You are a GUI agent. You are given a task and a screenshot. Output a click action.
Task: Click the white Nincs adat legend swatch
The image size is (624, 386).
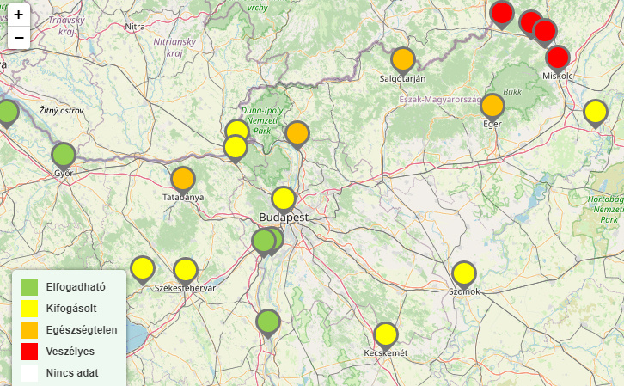pos(29,372)
